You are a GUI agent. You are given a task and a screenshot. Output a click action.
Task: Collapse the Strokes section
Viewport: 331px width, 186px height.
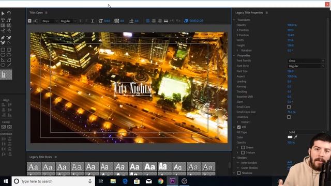[234, 158]
